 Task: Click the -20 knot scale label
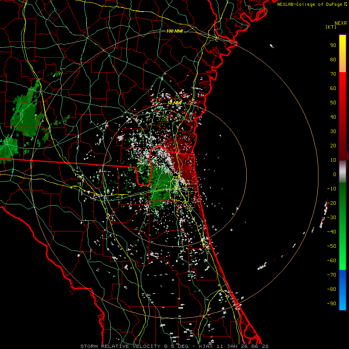click(x=332, y=203)
